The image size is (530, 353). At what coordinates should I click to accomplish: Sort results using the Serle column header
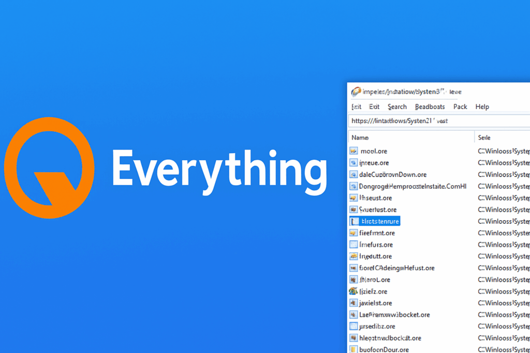[483, 137]
